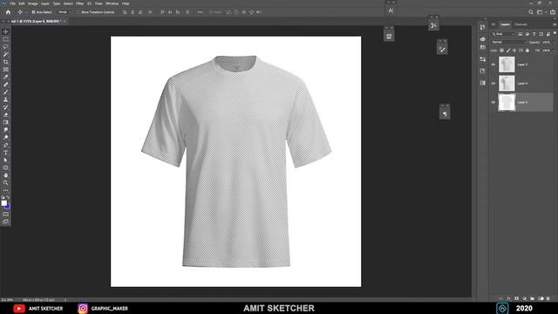Click the Opacity value field

547,43
